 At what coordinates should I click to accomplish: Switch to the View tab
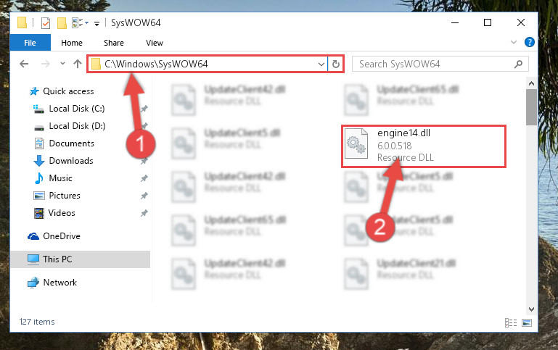pyautogui.click(x=154, y=43)
